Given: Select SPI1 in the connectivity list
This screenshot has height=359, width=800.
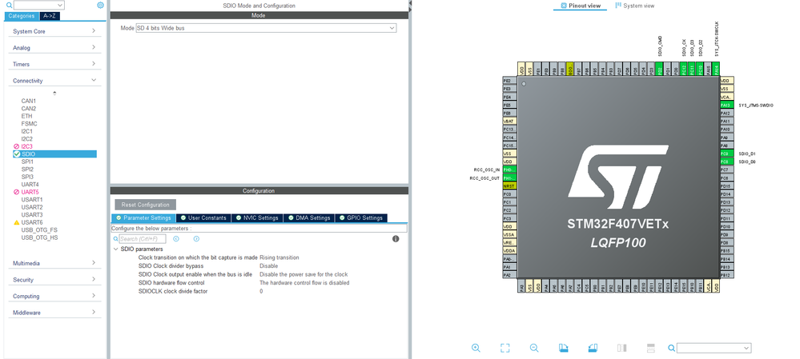Looking at the screenshot, I should click(27, 162).
